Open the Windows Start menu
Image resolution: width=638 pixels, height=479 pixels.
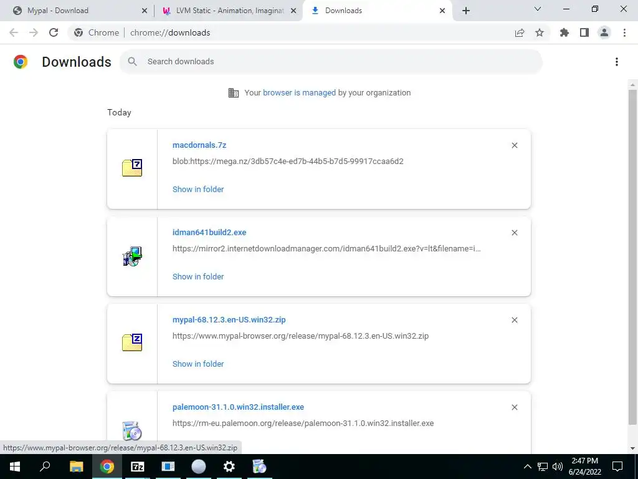pyautogui.click(x=15, y=467)
